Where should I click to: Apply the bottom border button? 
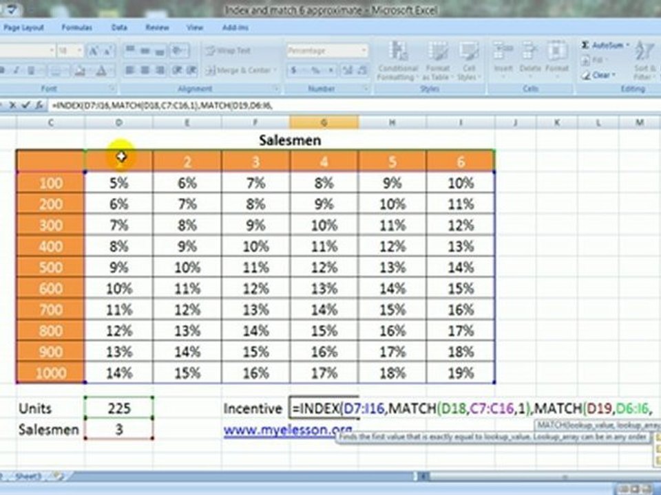[56, 70]
